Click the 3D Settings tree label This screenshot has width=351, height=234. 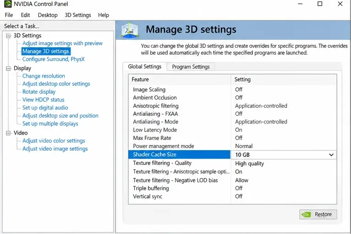pos(27,36)
